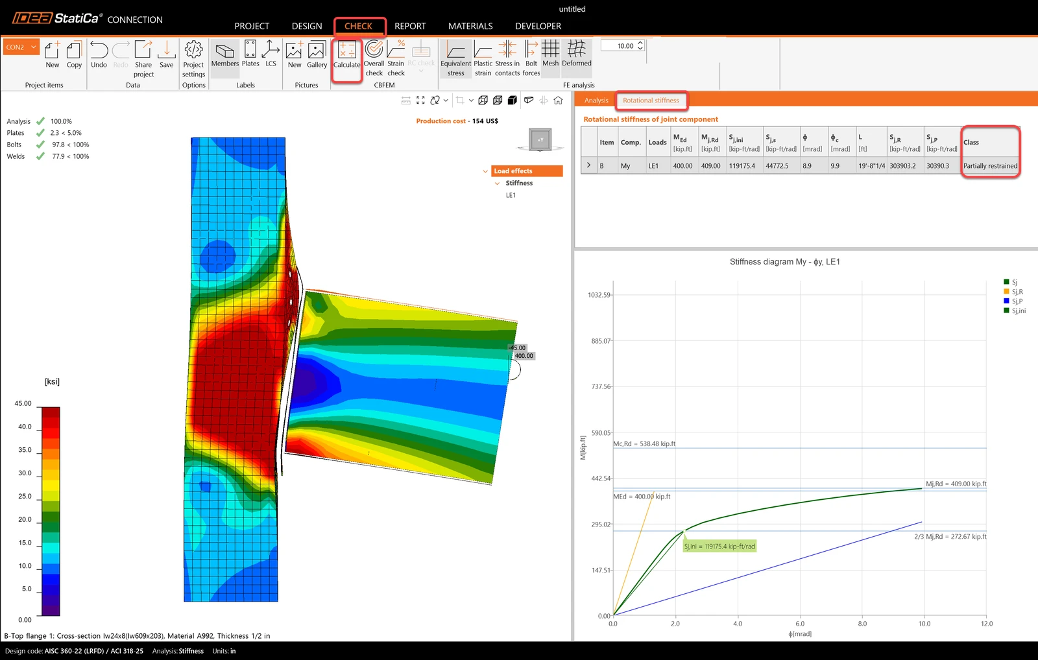The image size is (1038, 660).
Task: Click the Undo icon
Action: pos(99,54)
